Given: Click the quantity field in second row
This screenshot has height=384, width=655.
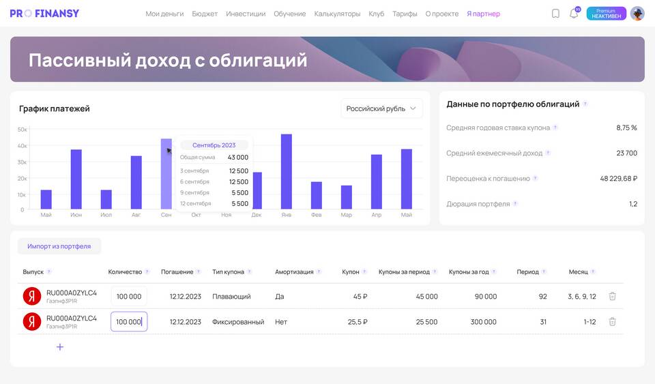Looking at the screenshot, I should 128,322.
